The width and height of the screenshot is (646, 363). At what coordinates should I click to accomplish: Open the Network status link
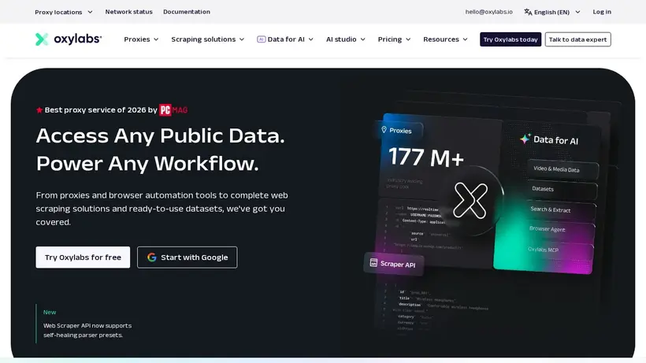coord(128,12)
